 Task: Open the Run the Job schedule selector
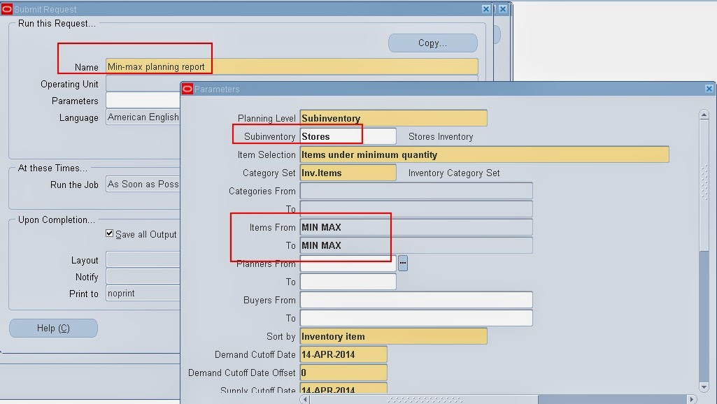tap(143, 184)
